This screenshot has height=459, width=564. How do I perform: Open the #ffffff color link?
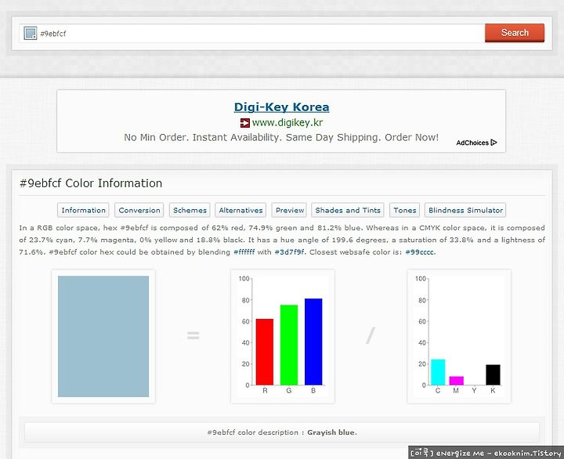pyautogui.click(x=244, y=252)
